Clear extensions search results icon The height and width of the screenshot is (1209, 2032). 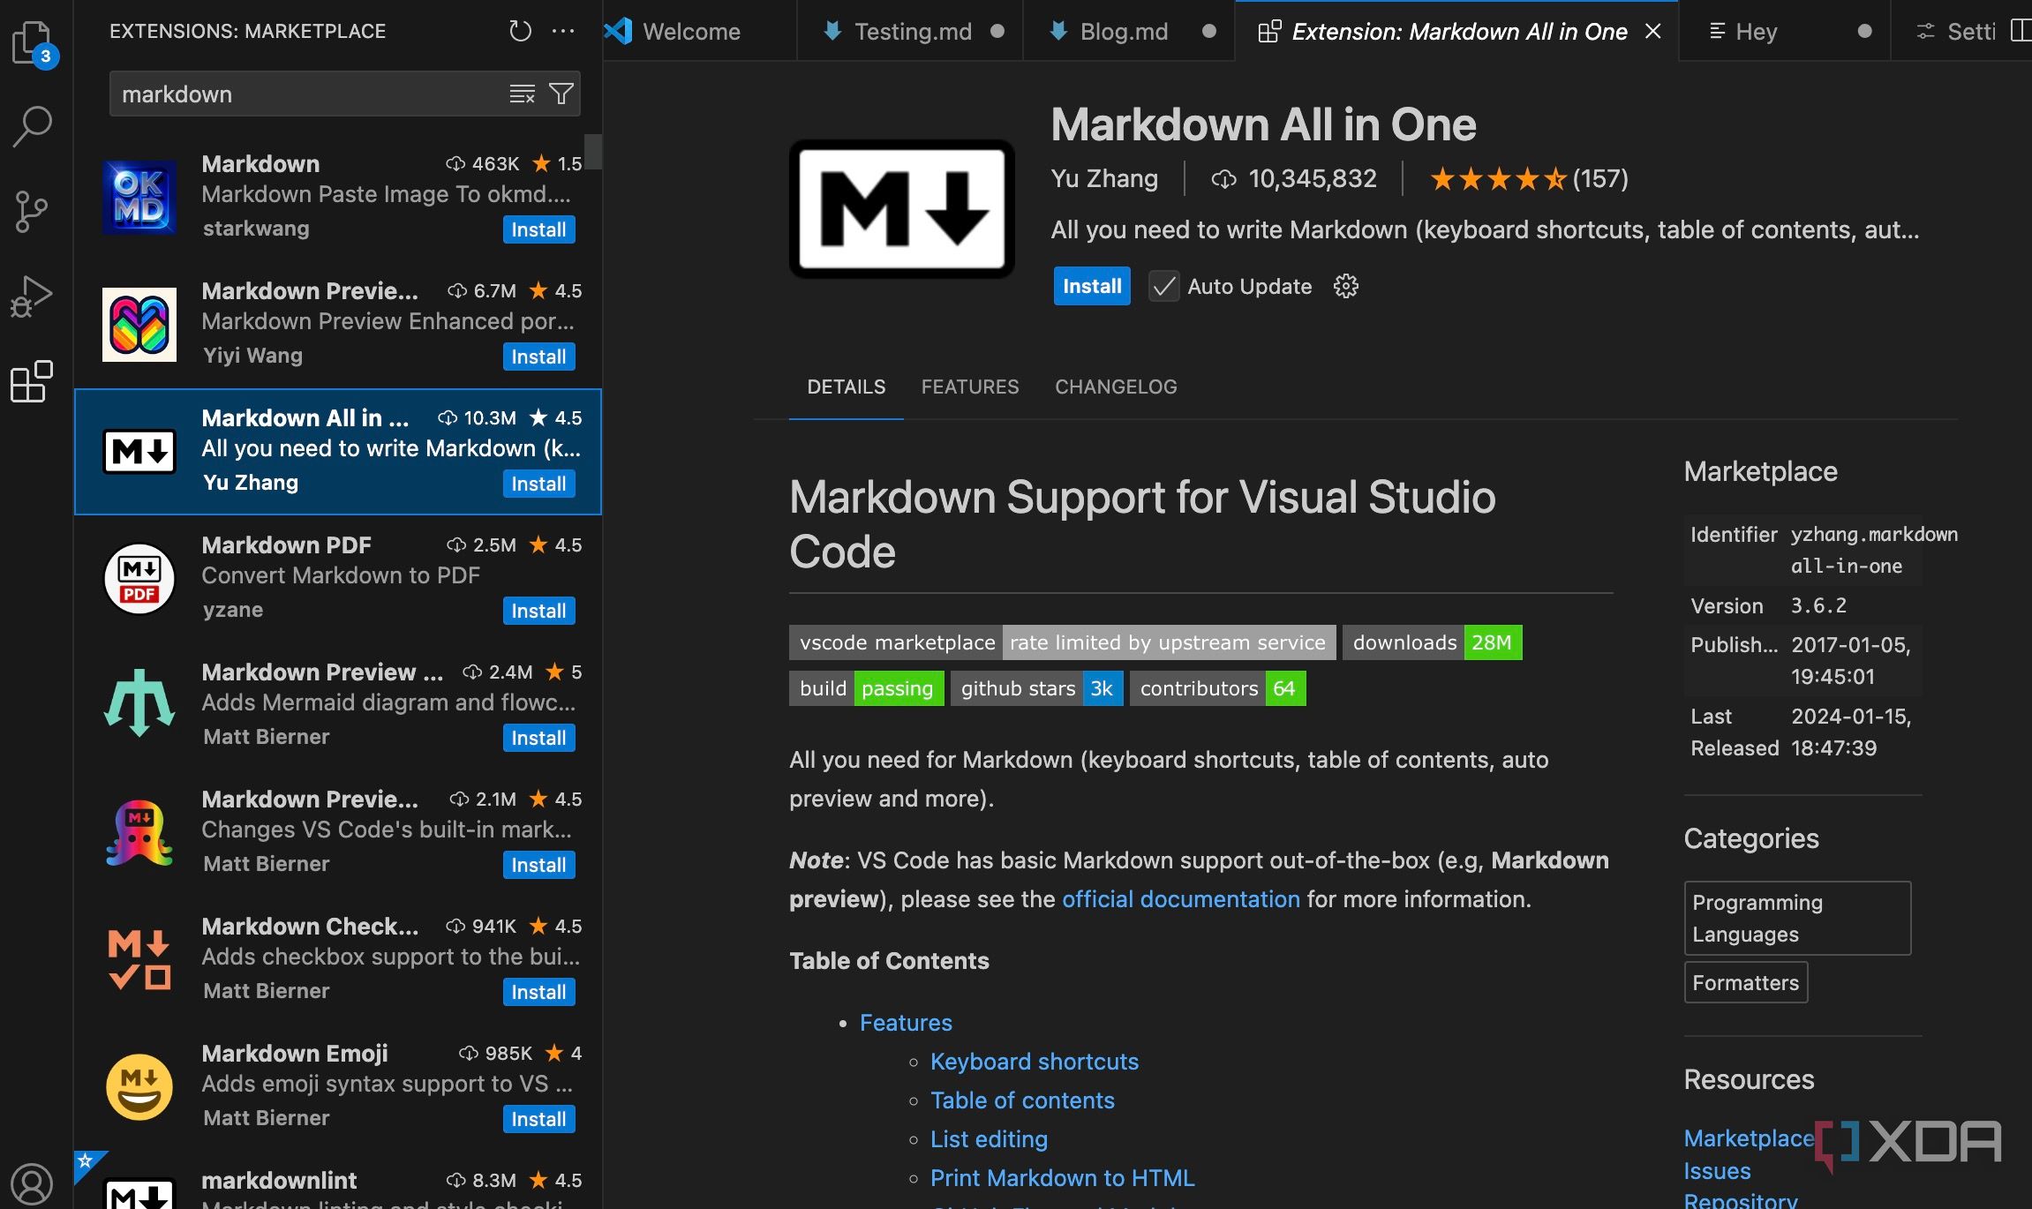click(523, 94)
